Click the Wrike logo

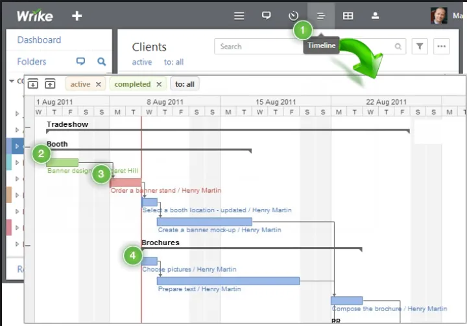[35, 16]
